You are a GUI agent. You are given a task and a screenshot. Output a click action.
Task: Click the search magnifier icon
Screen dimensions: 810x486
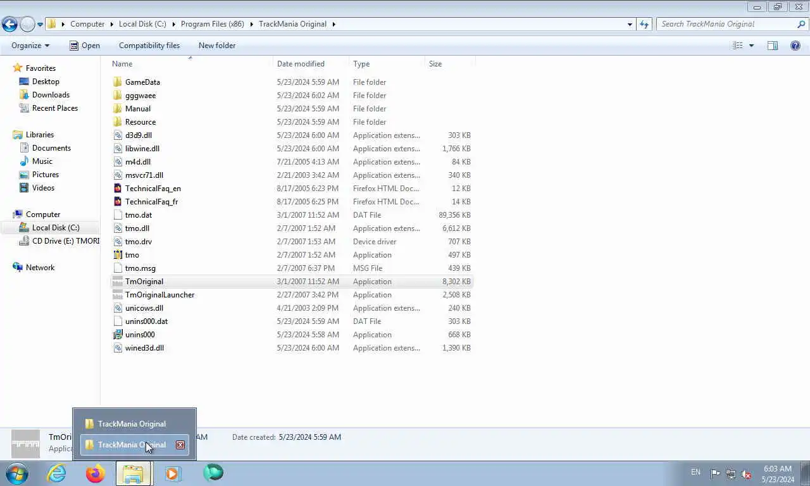pos(801,24)
